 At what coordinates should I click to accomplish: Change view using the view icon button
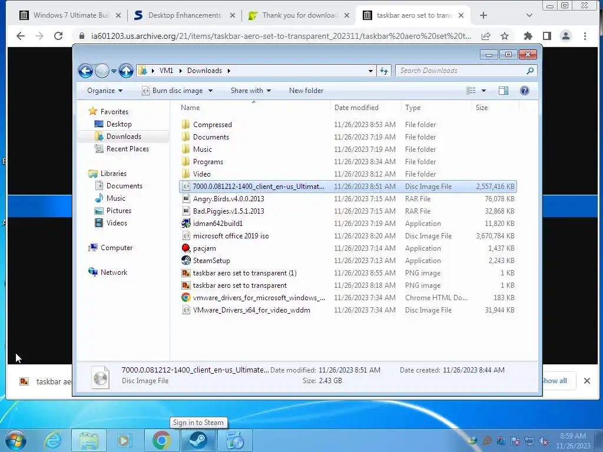(471, 91)
